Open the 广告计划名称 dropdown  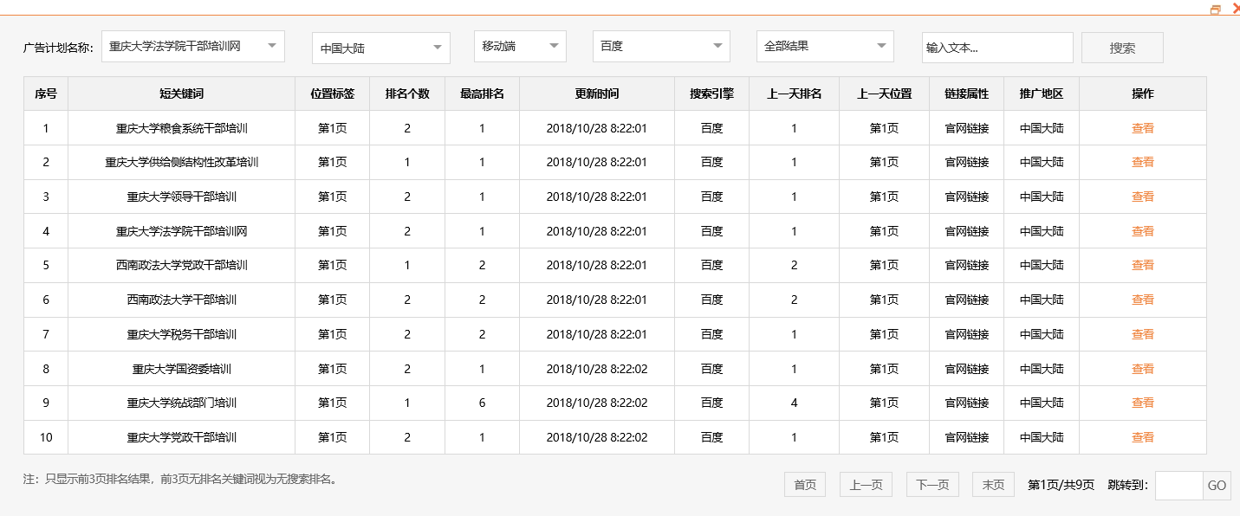click(192, 46)
